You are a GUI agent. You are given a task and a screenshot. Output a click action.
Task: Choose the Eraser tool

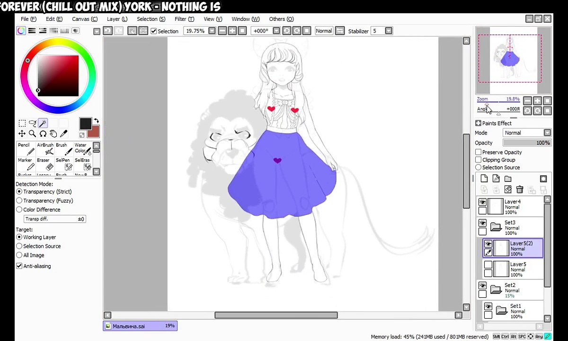point(44,164)
